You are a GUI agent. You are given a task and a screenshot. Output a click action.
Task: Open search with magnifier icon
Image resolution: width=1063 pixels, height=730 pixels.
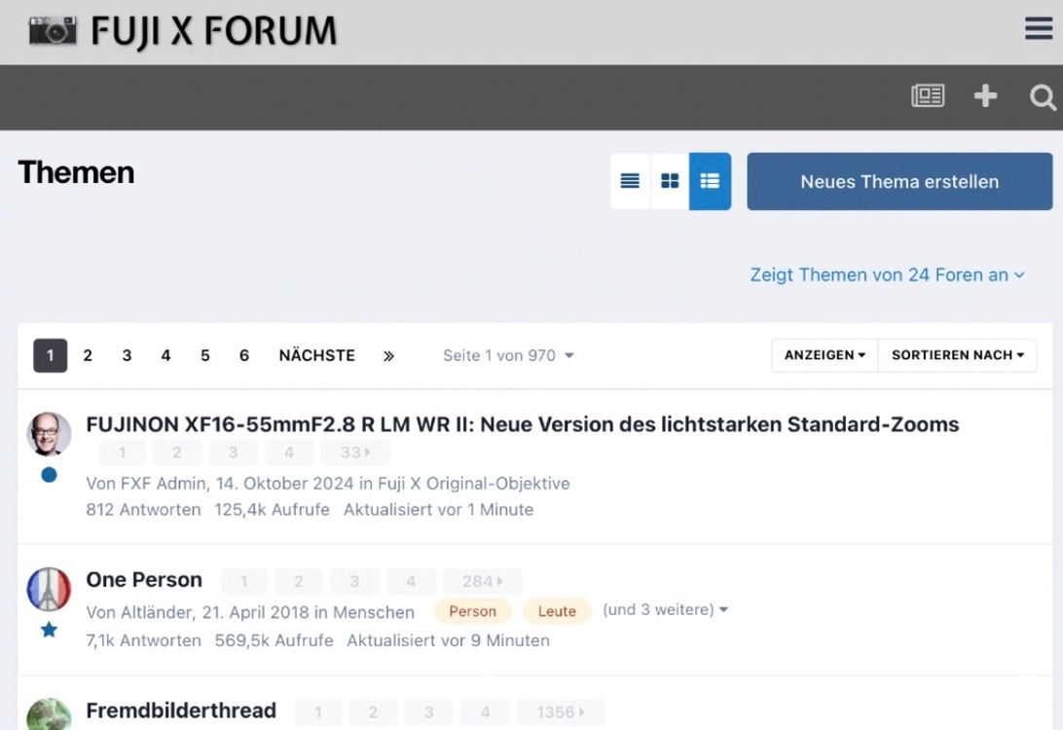(x=1042, y=96)
